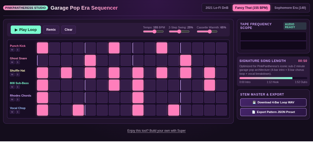Solo the Rhodes Chords track
The image size is (313, 164).
pyautogui.click(x=18, y=99)
